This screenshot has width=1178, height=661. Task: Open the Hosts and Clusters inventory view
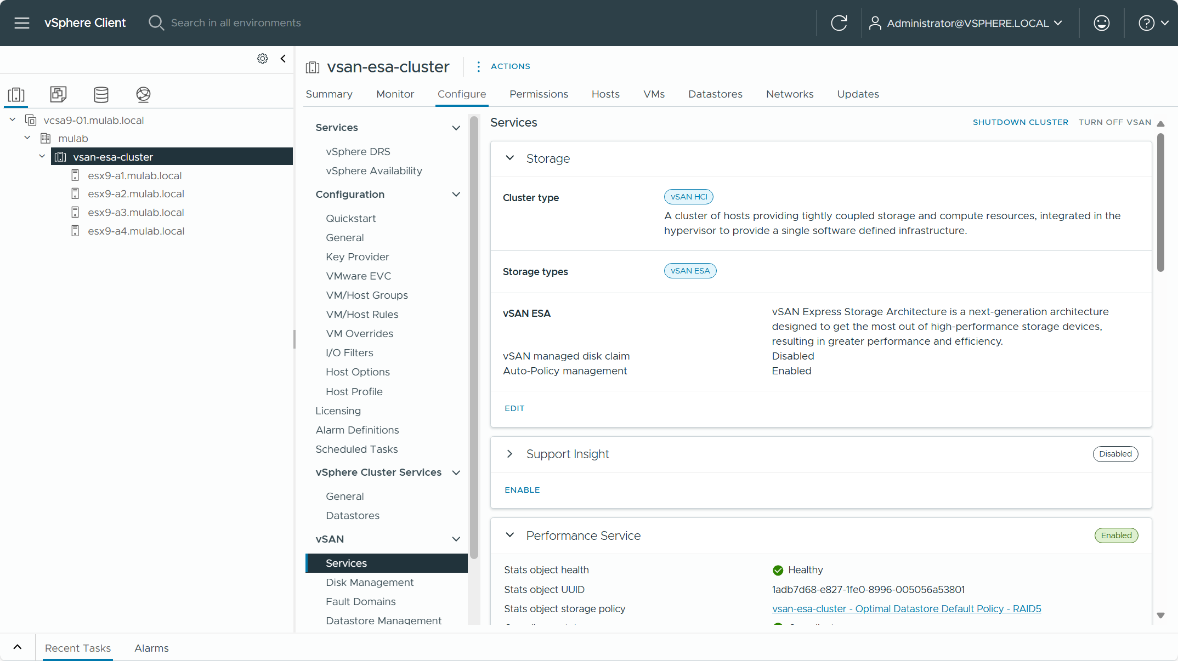click(x=16, y=94)
